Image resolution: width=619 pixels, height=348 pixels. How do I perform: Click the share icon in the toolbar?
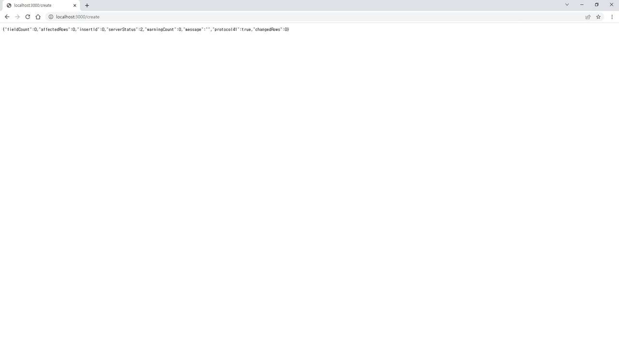point(588,16)
